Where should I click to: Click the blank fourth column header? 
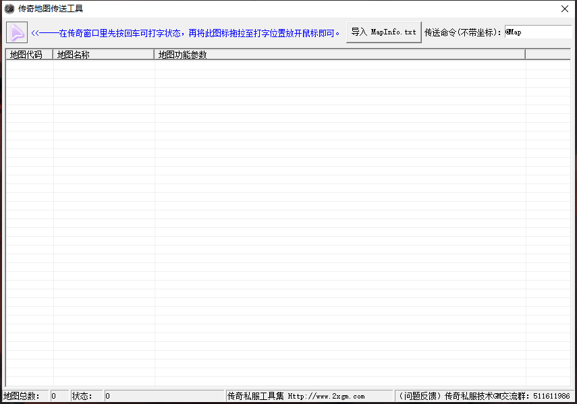click(547, 55)
